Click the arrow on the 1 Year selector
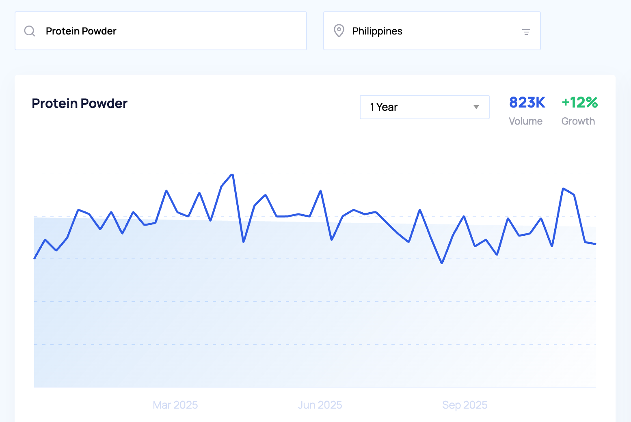This screenshot has width=631, height=422. click(476, 107)
